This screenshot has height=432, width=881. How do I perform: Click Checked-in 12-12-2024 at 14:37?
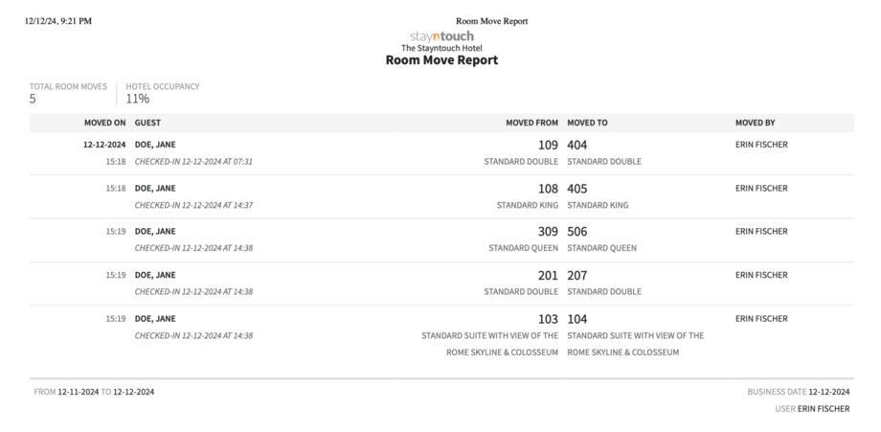point(193,206)
